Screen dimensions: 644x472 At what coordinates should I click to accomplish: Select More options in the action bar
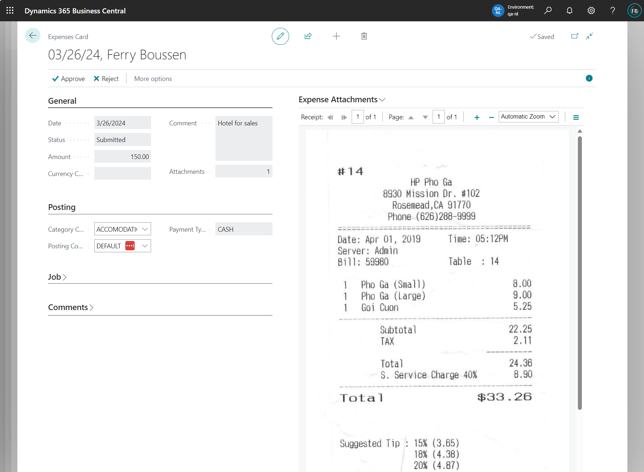point(153,78)
